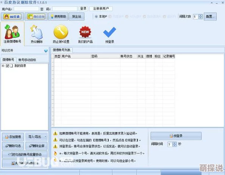
Task: Open the 注册微博帐号 ribbon icon
Action: (12, 34)
